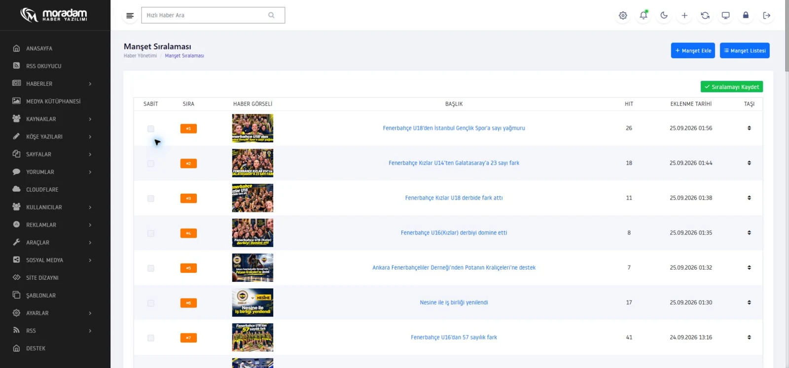
Task: Tick the Sabit checkbox for row #2
Action: click(x=151, y=164)
